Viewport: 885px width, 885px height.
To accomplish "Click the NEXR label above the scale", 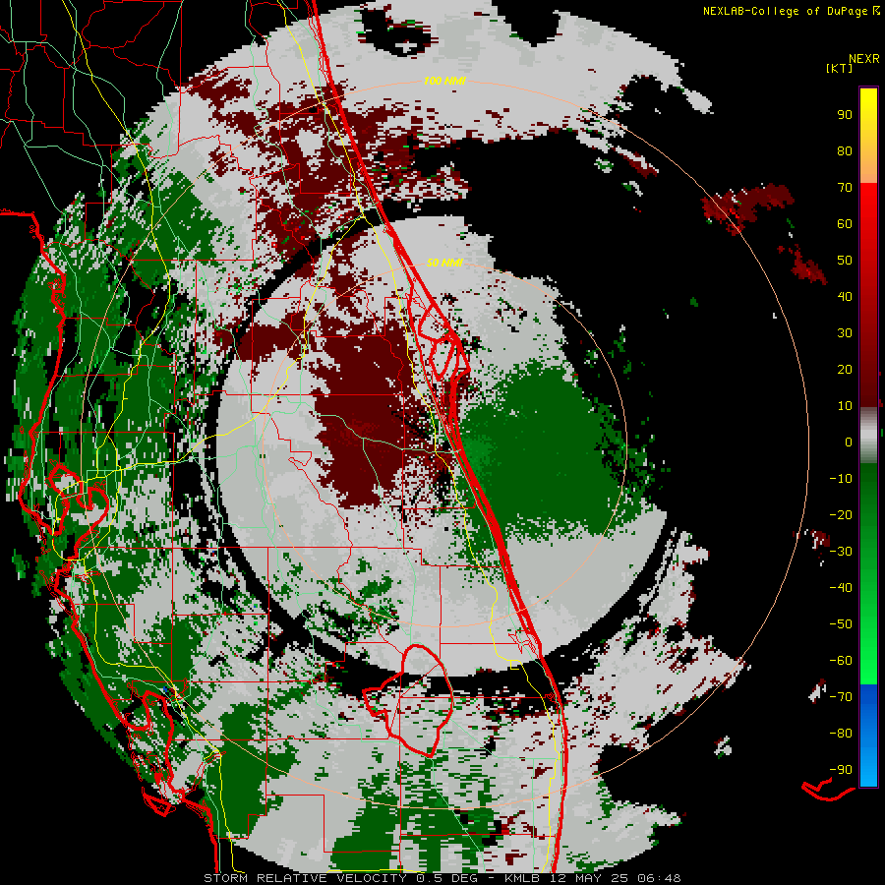I will [x=864, y=59].
